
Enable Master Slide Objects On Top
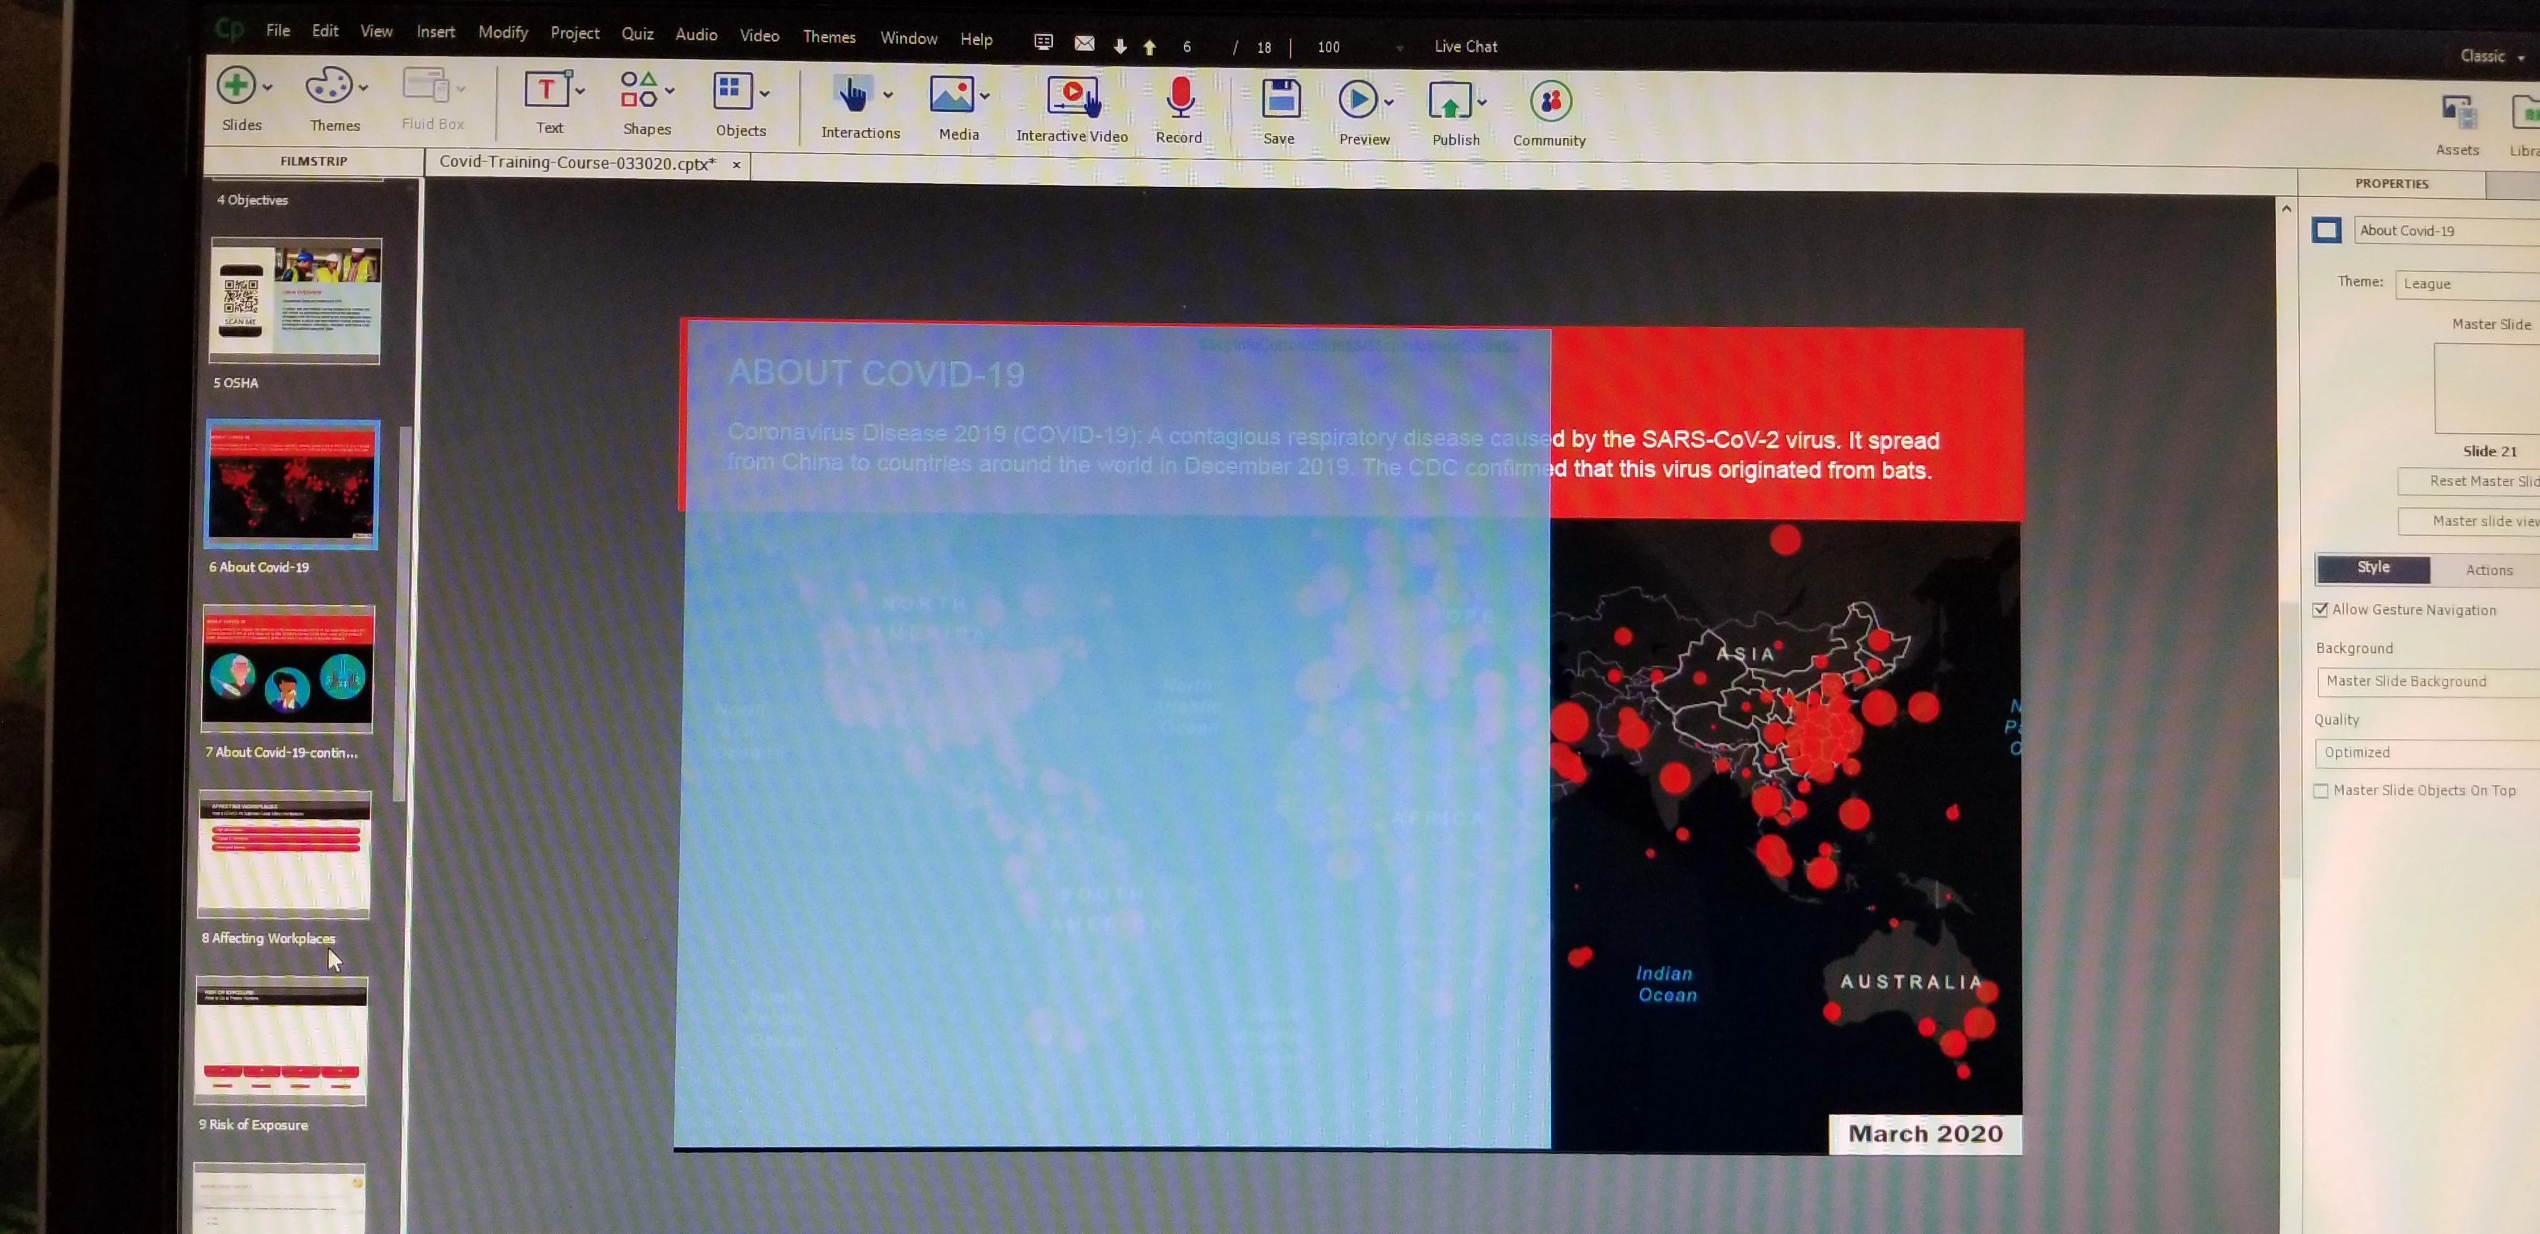pyautogui.click(x=2320, y=791)
